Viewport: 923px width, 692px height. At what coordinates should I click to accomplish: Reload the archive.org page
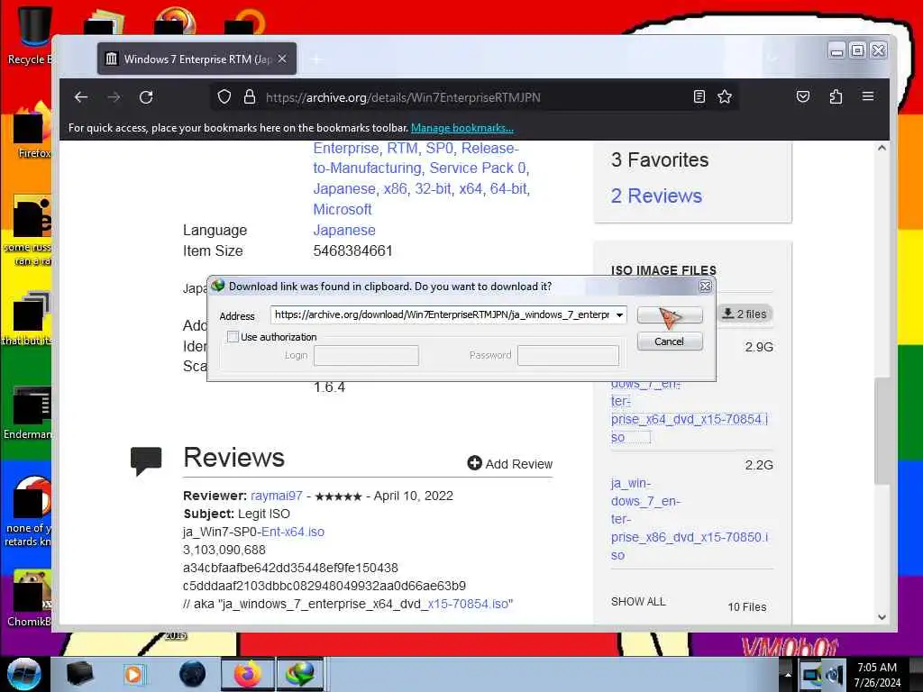(146, 97)
